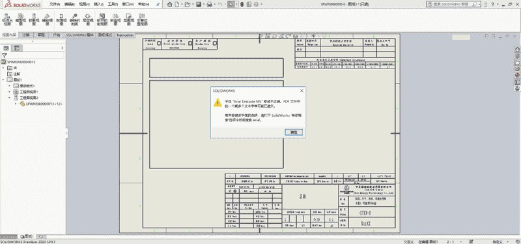
Task: Close the SOLIDWORKS warning dialog
Action: click(302, 91)
